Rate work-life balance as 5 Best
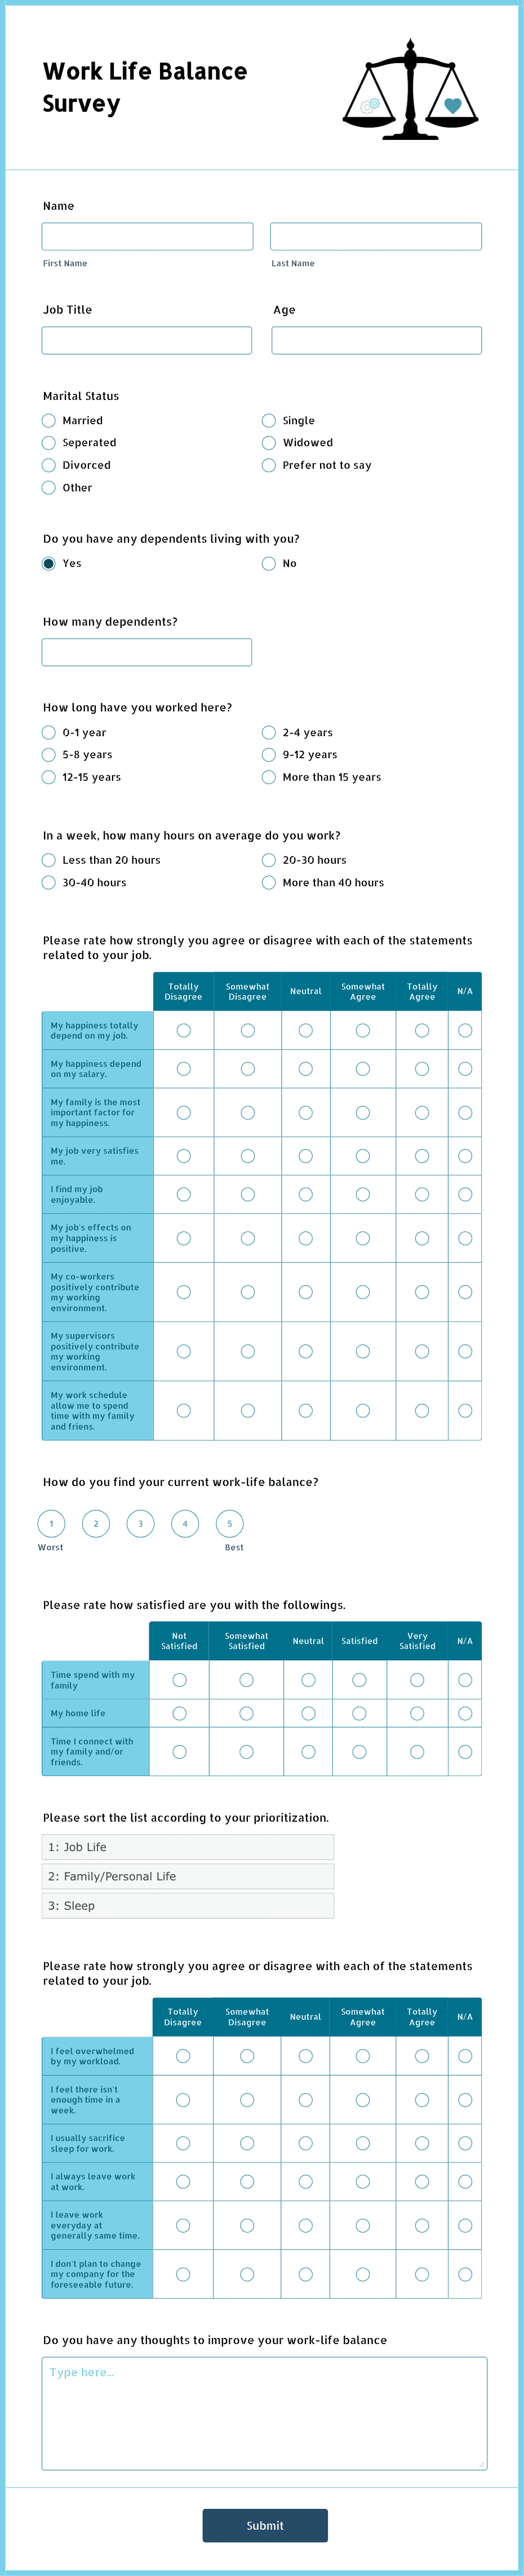The height and width of the screenshot is (2576, 524). click(x=229, y=1523)
